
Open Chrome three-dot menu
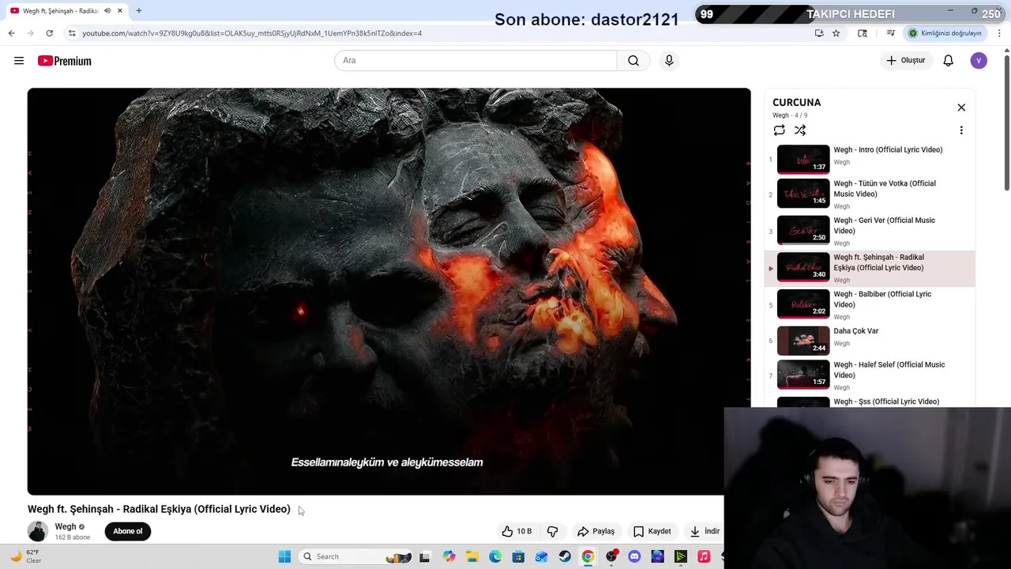click(1000, 33)
